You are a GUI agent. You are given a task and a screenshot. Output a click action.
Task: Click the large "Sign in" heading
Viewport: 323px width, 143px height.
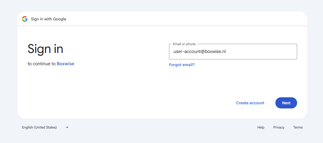click(45, 49)
